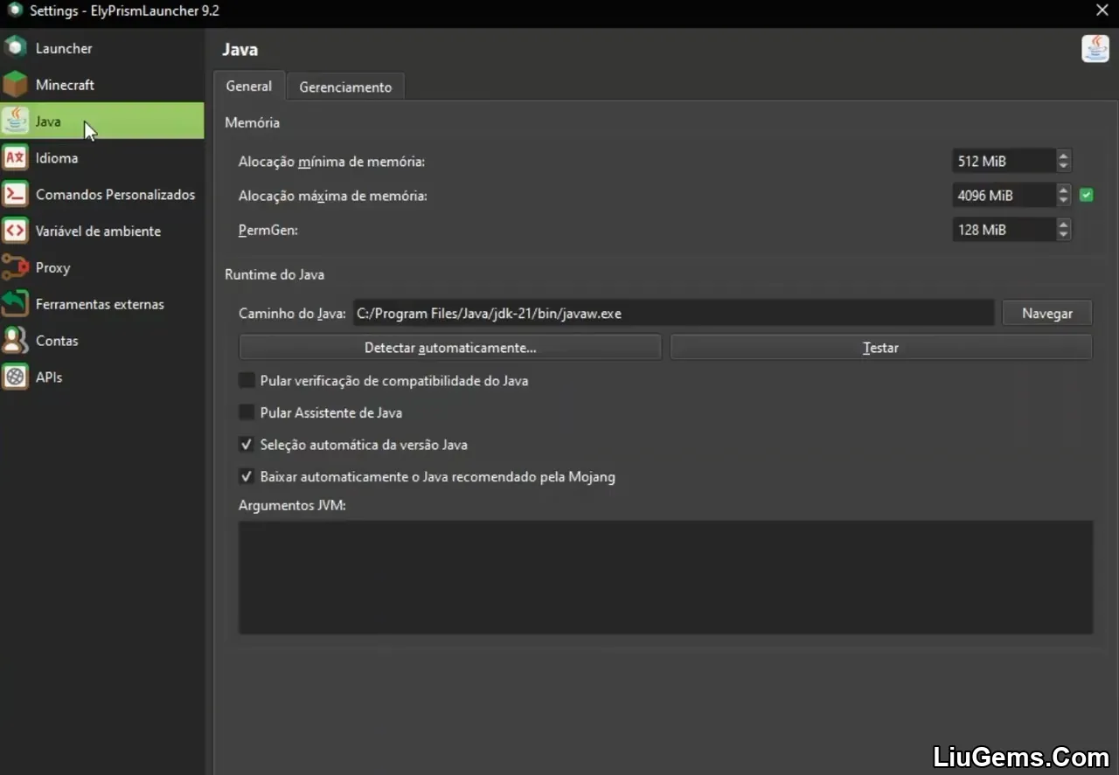Select the Proxy sidebar label
The height and width of the screenshot is (775, 1119).
point(52,268)
